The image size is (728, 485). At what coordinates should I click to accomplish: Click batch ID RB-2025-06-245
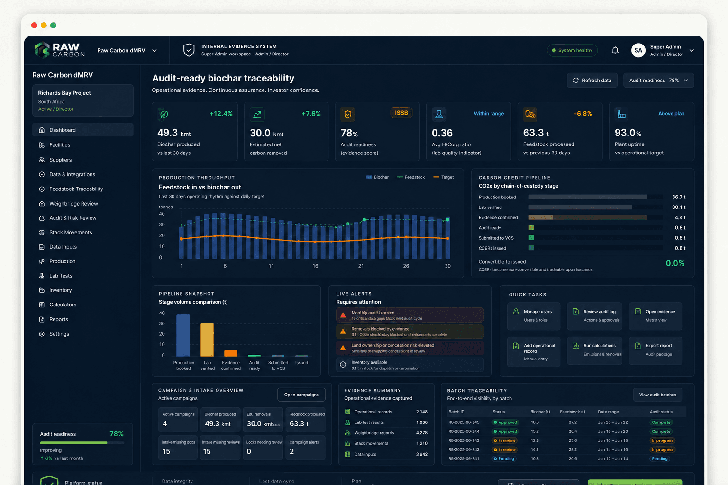tap(464, 422)
